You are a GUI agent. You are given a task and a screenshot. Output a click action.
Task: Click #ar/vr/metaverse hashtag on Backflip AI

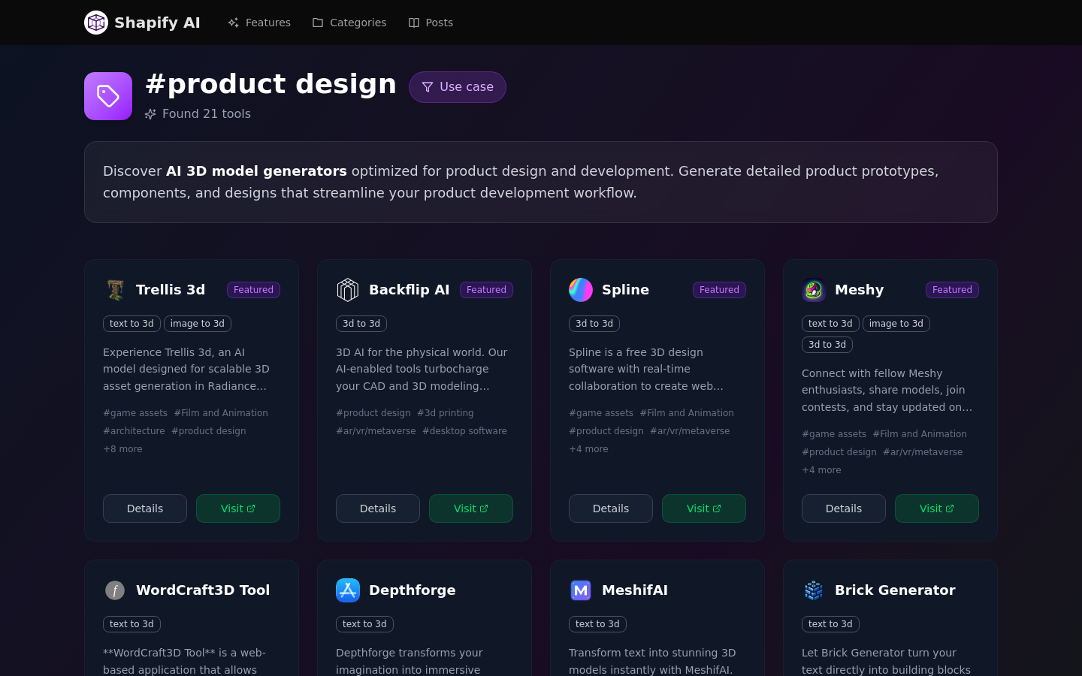(376, 431)
